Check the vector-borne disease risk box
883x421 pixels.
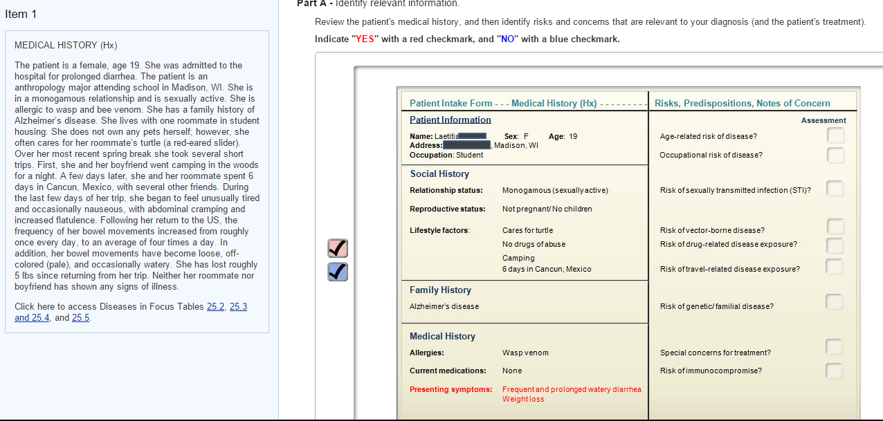click(x=834, y=227)
